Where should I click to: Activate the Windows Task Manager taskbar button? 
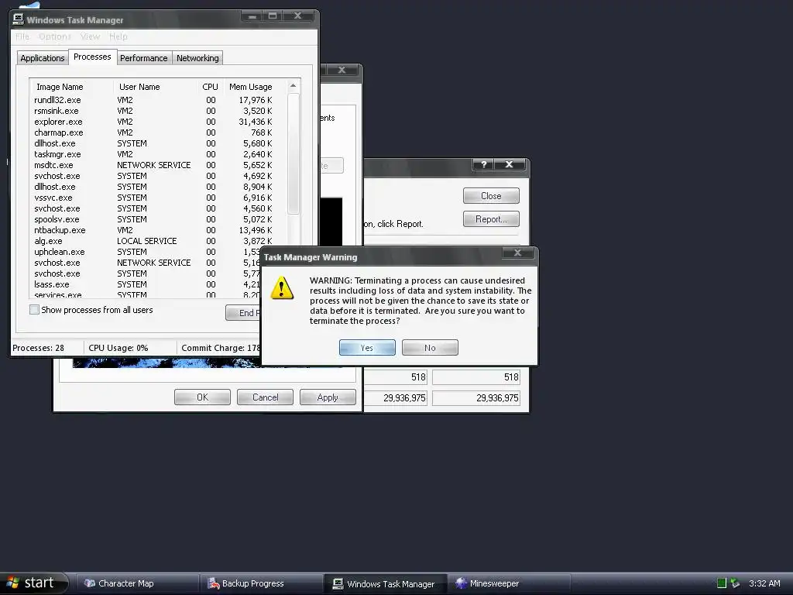coord(385,583)
